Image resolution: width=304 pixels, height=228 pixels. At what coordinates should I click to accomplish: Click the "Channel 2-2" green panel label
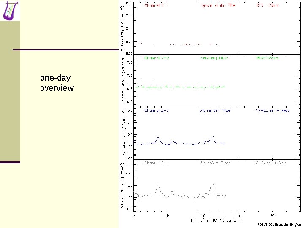coord(157,58)
